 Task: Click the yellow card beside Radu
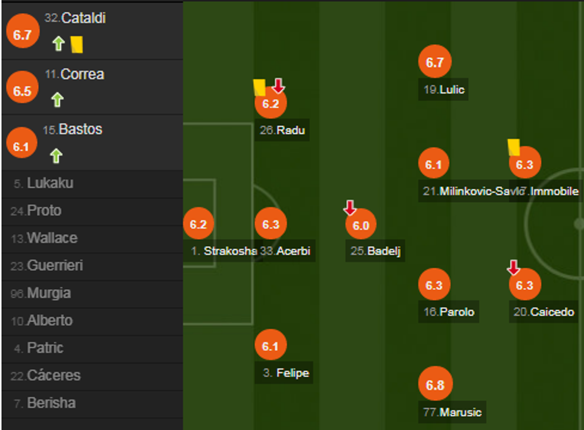coord(259,87)
